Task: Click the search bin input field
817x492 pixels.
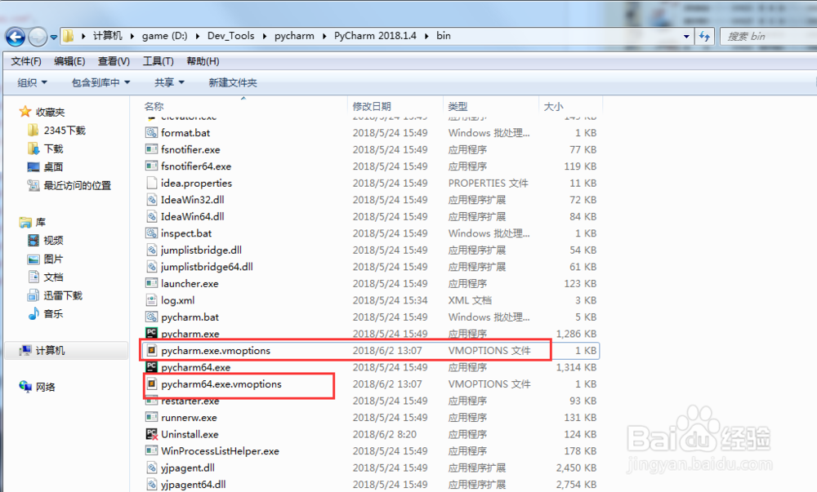Action: pos(770,37)
